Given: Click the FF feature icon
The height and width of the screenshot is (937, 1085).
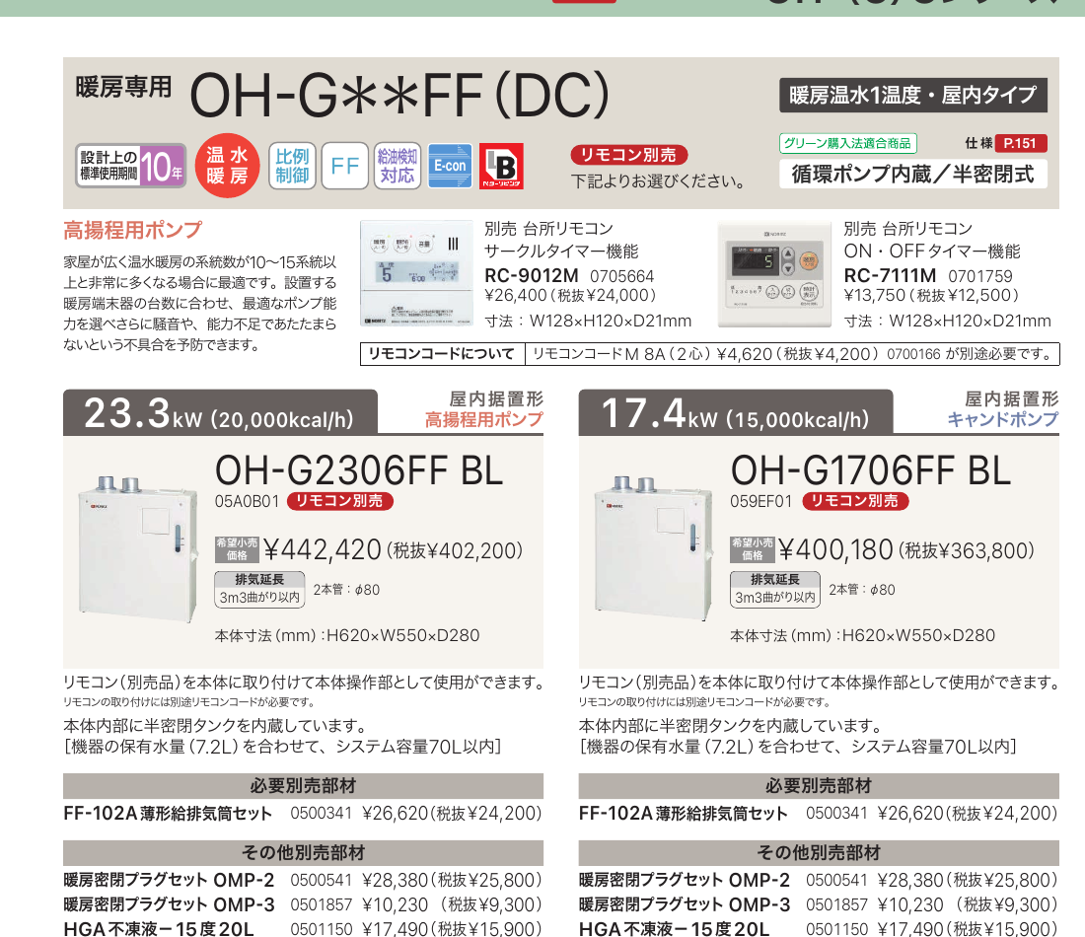Looking at the screenshot, I should [x=344, y=166].
